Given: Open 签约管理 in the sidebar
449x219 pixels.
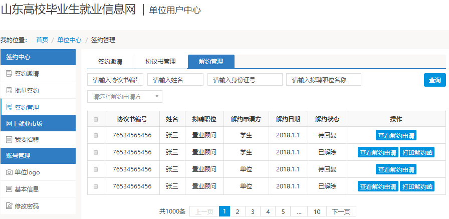Looking at the screenshot, I should click(38, 108).
